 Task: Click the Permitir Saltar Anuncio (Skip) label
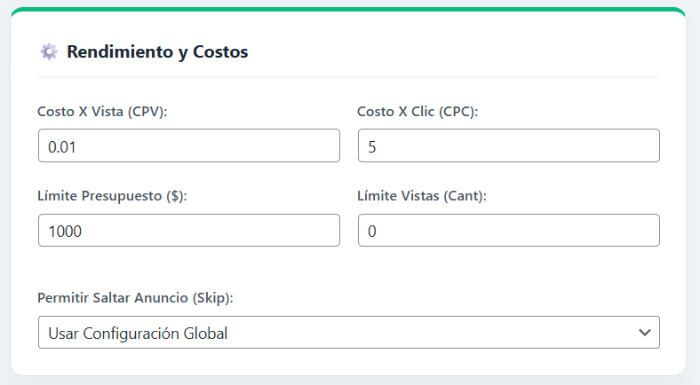point(135,298)
